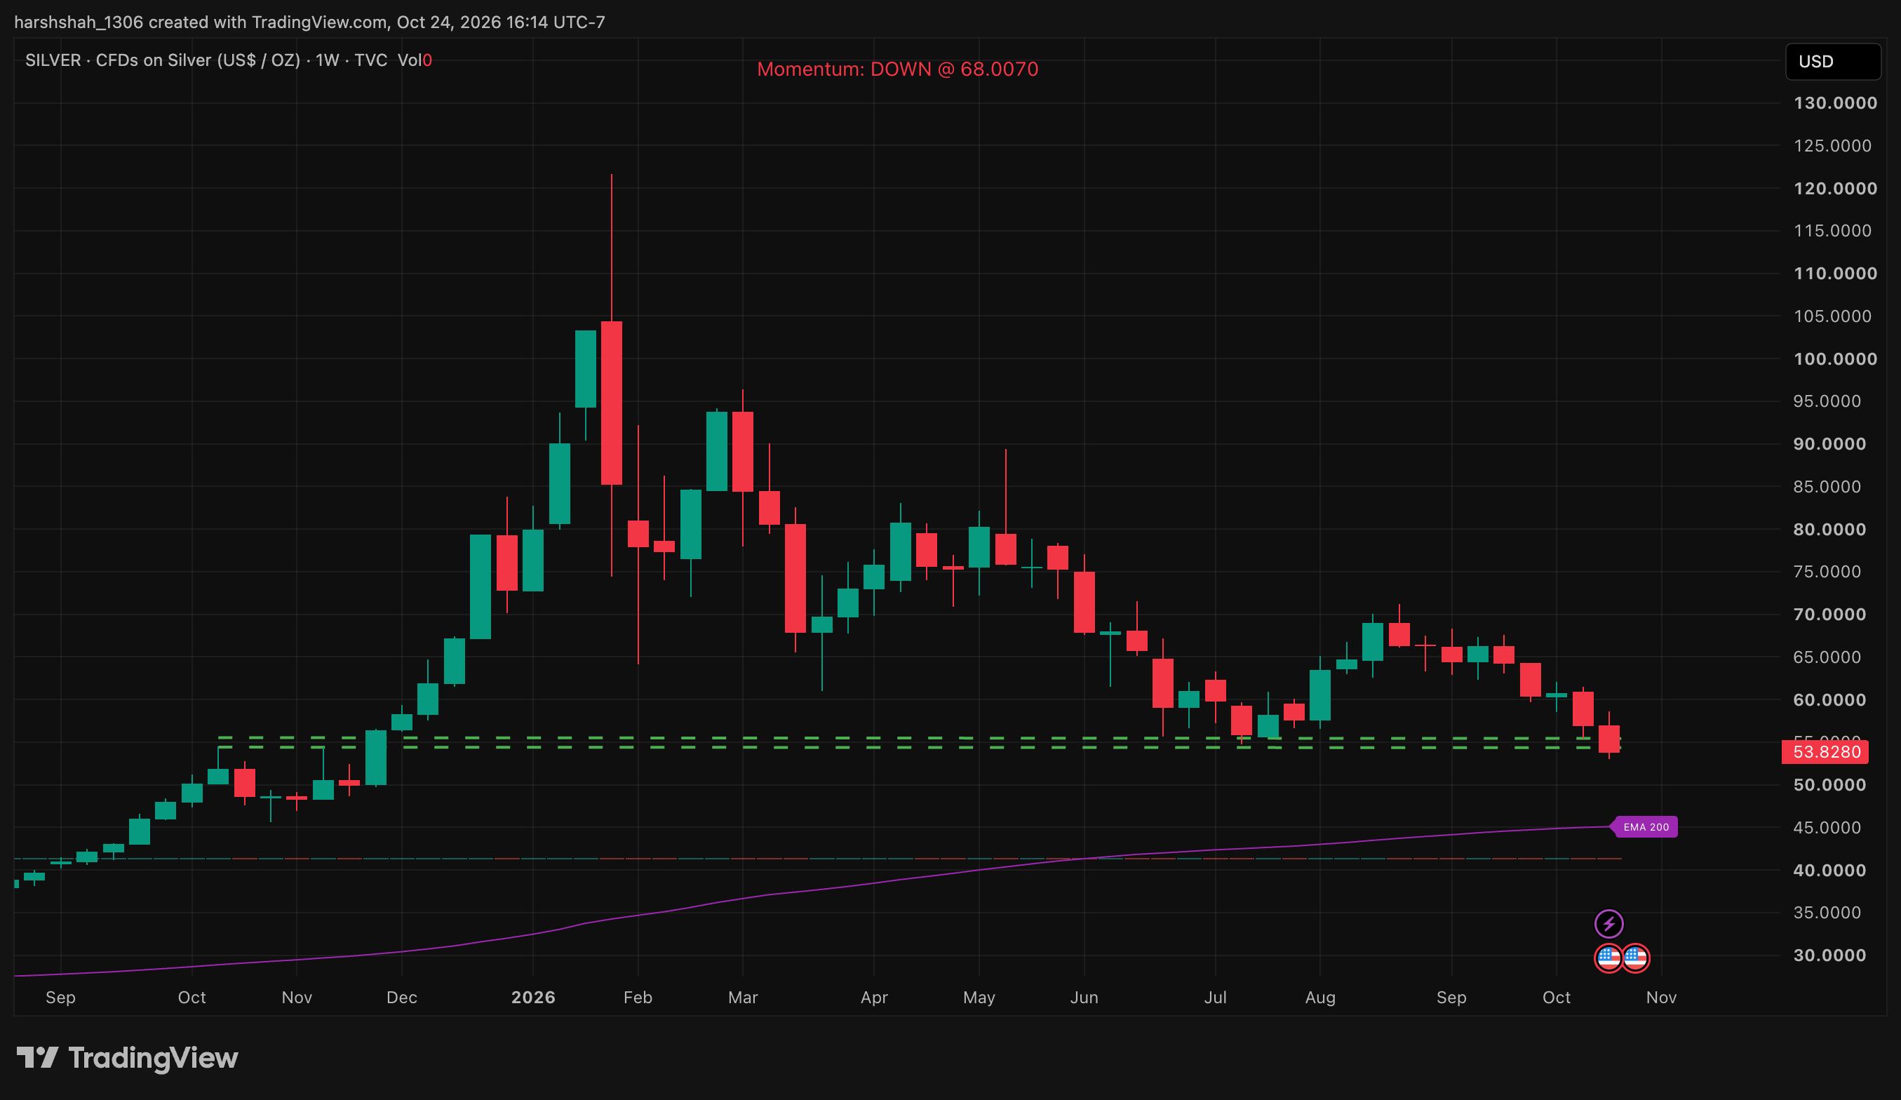Click the Dec label on time axis

tap(402, 998)
